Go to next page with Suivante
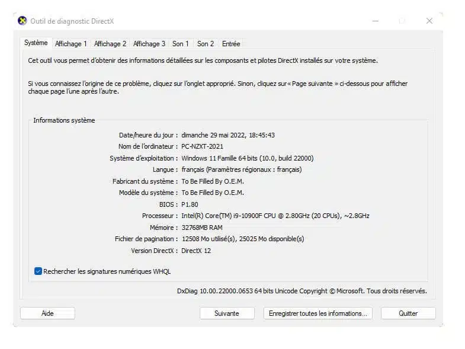 227,313
